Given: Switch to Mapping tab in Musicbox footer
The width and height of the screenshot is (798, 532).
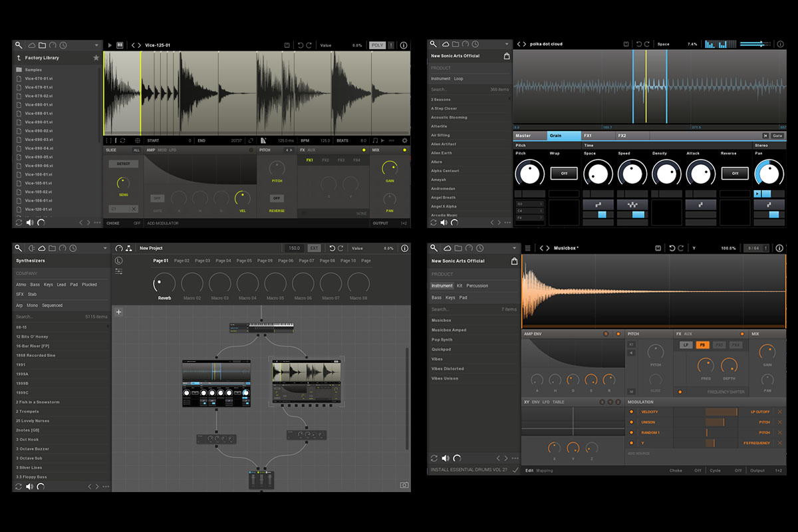Looking at the screenshot, I should [x=545, y=470].
